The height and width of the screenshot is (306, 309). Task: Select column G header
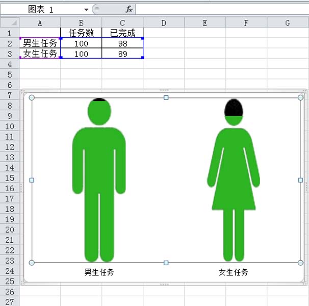(x=288, y=22)
